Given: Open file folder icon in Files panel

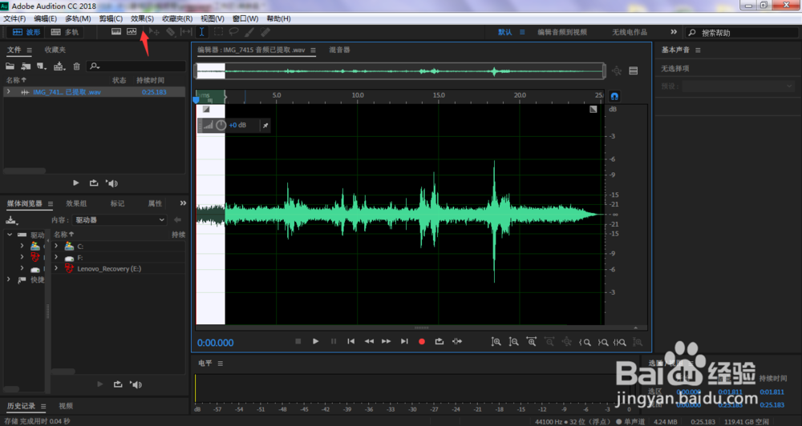Looking at the screenshot, I should click(x=10, y=66).
